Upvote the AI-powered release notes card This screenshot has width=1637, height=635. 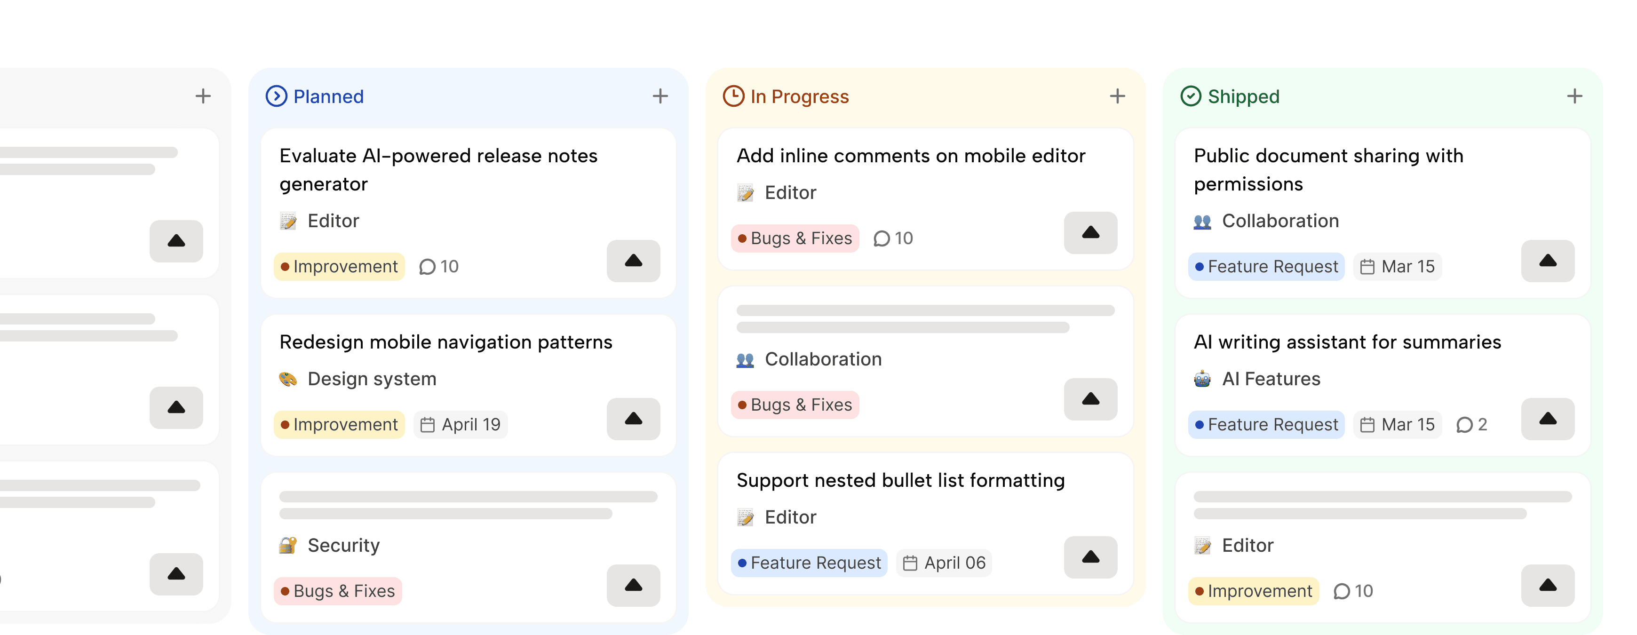point(633,261)
